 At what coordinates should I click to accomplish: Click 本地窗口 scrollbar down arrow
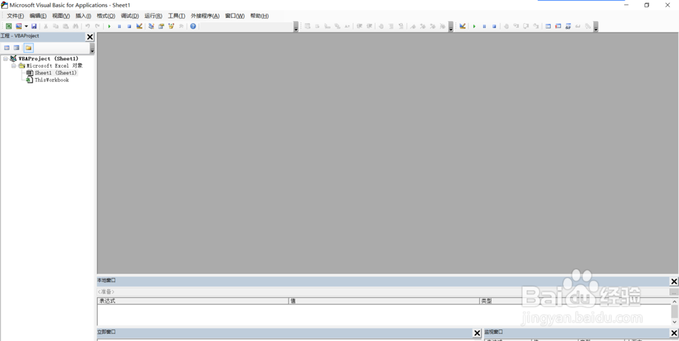[675, 322]
